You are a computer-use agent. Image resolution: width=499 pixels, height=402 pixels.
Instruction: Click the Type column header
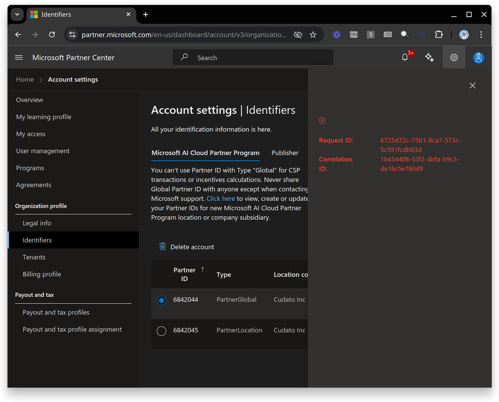tap(224, 274)
